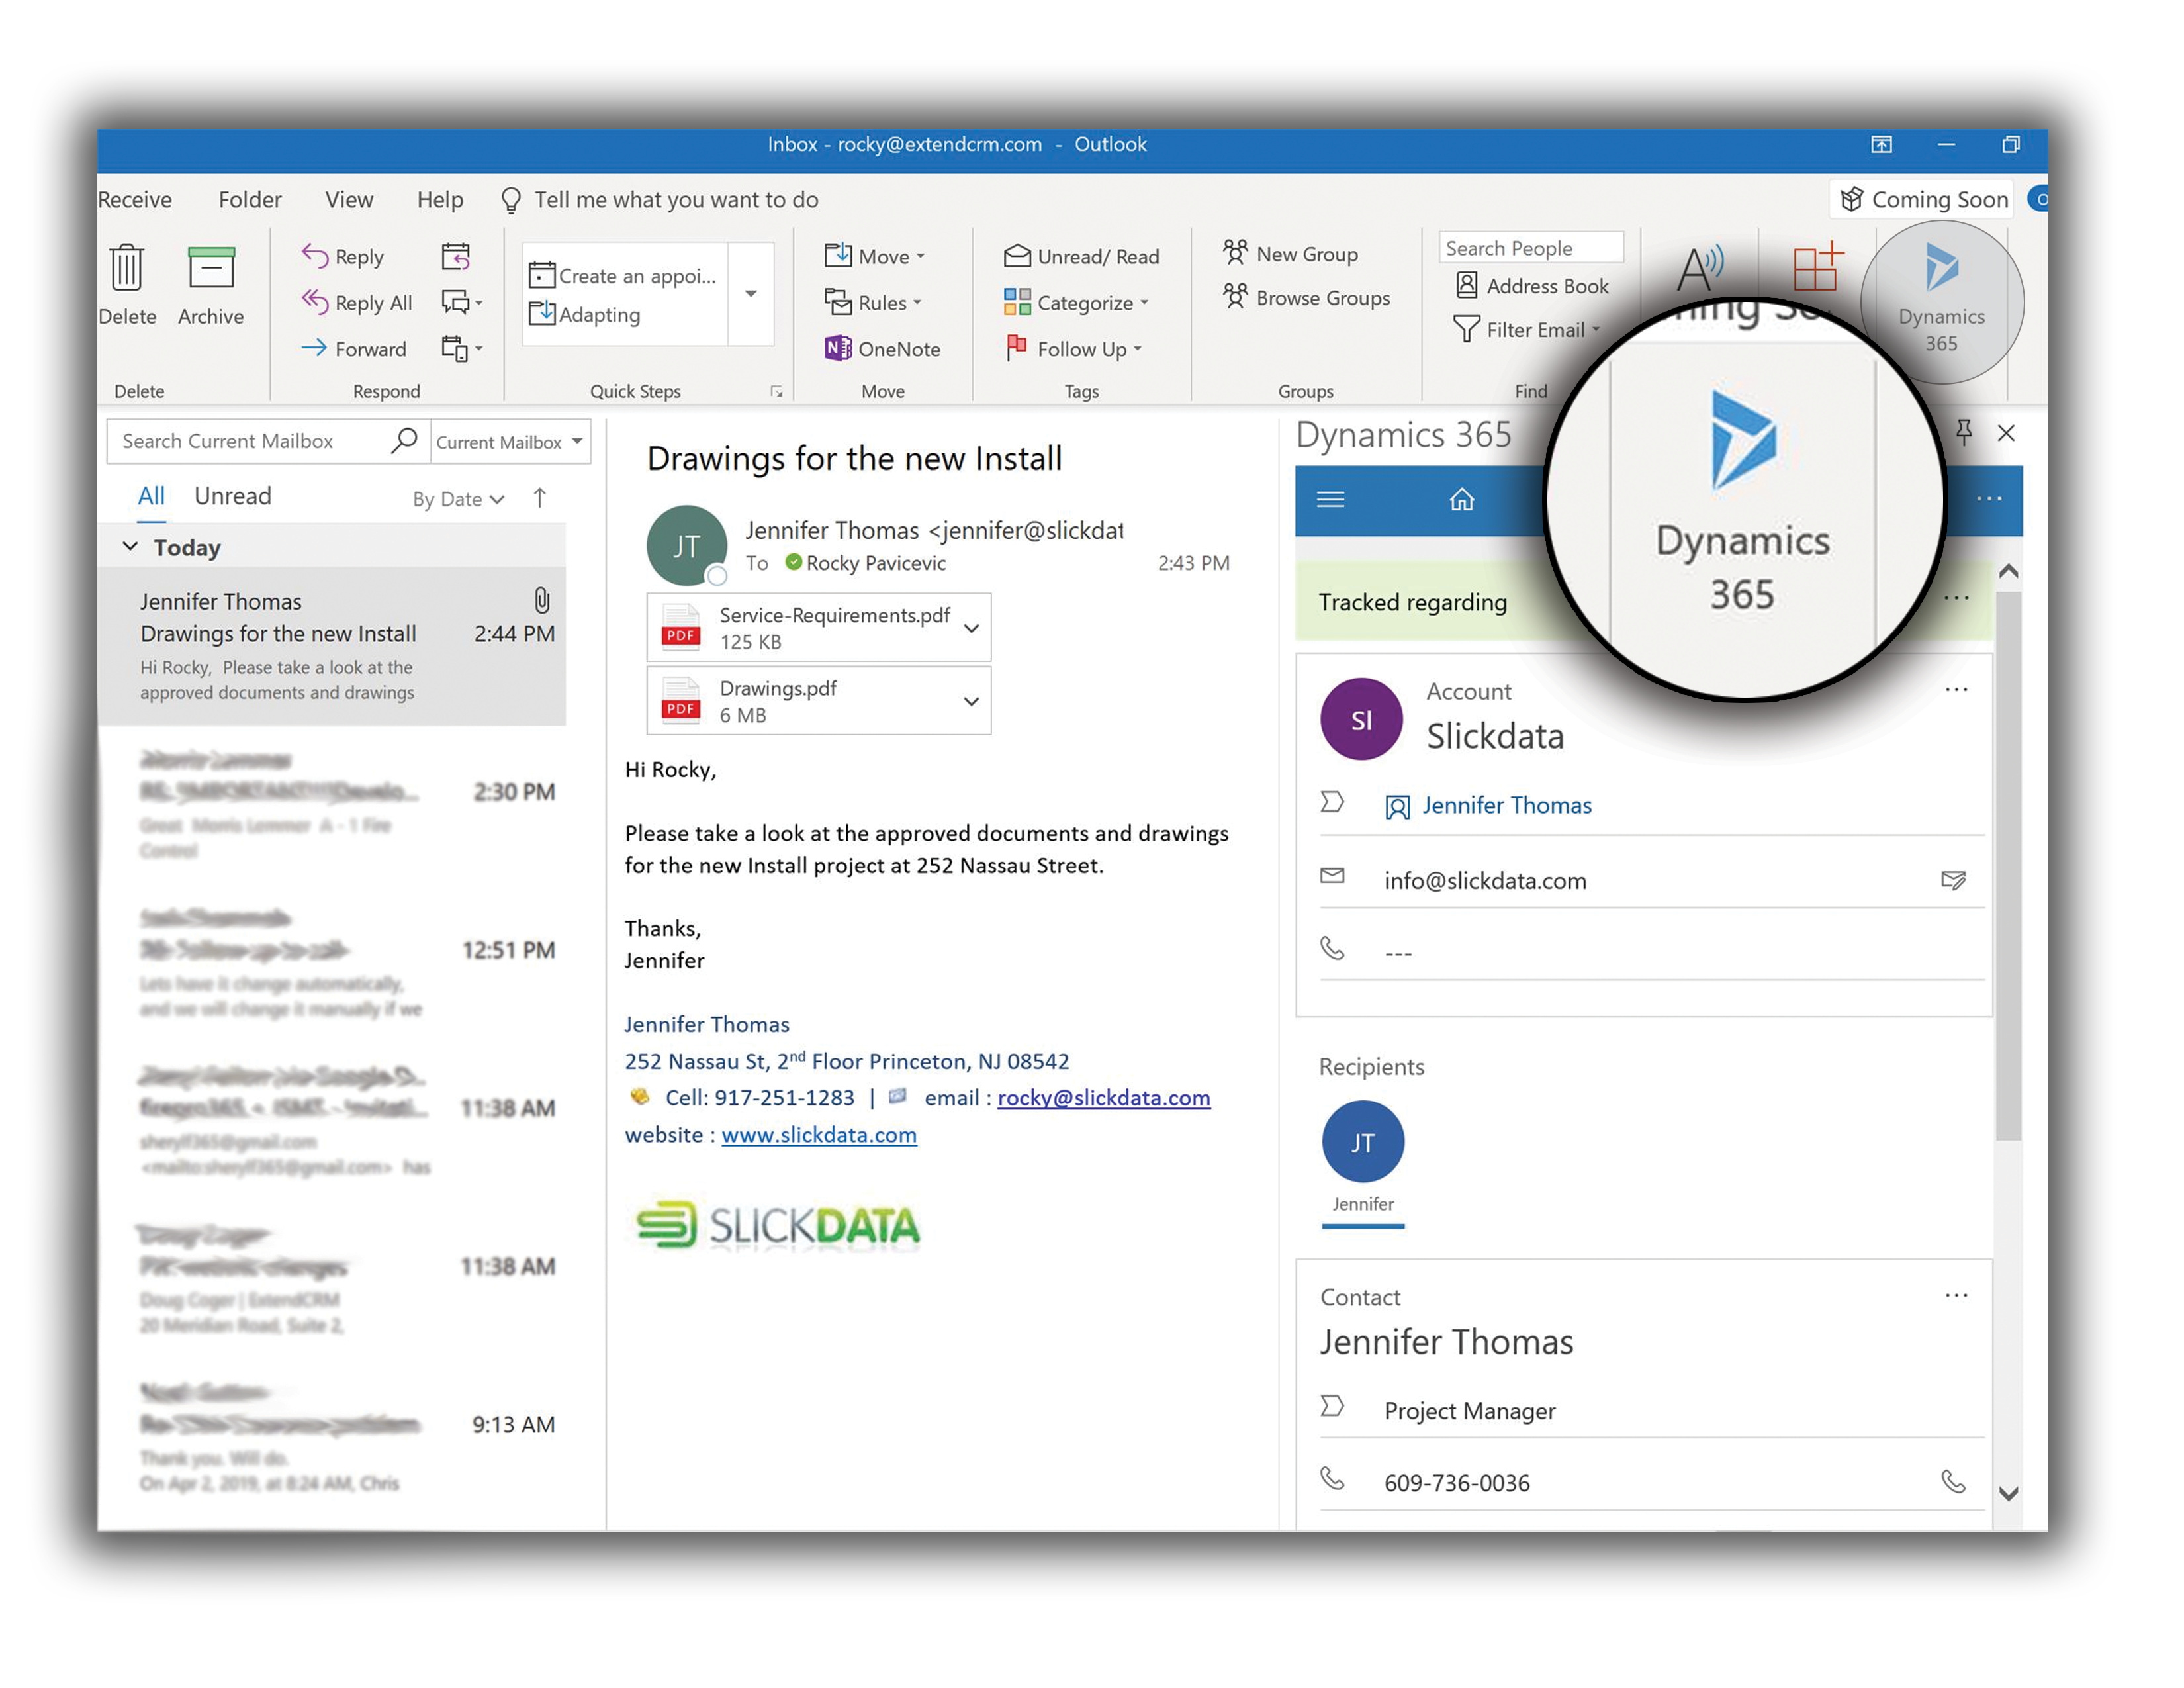The image size is (2184, 1688).
Task: Click the Read Aloud speech icon
Action: pos(1700,268)
